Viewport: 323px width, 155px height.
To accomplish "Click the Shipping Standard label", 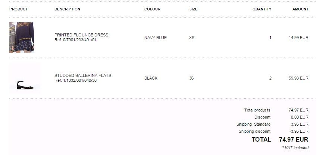I will [254, 124].
